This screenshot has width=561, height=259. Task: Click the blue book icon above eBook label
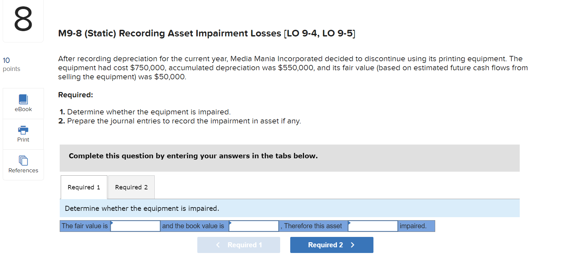pyautogui.click(x=23, y=99)
